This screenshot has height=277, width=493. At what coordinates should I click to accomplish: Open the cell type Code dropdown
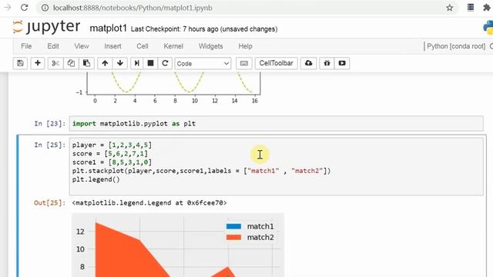click(203, 63)
